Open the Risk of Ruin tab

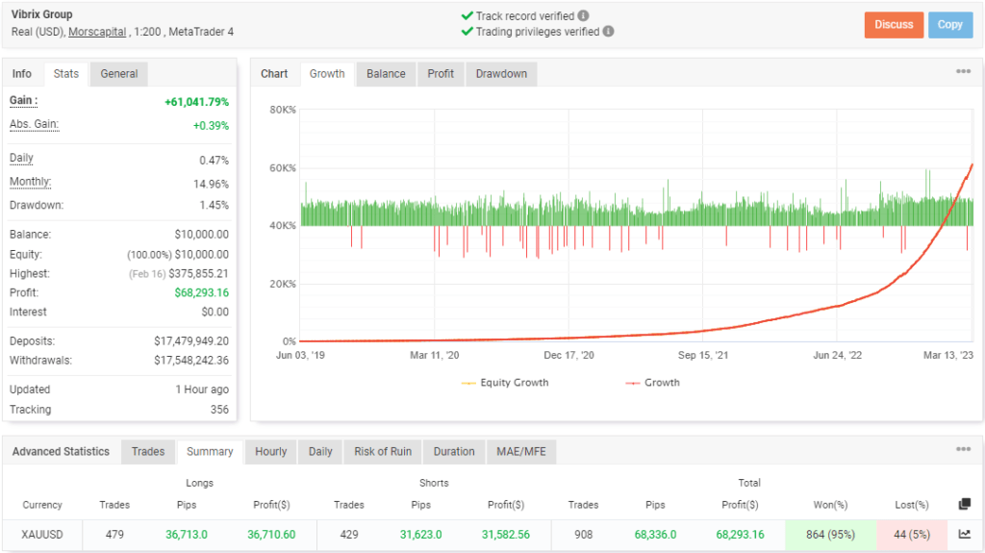pos(383,451)
